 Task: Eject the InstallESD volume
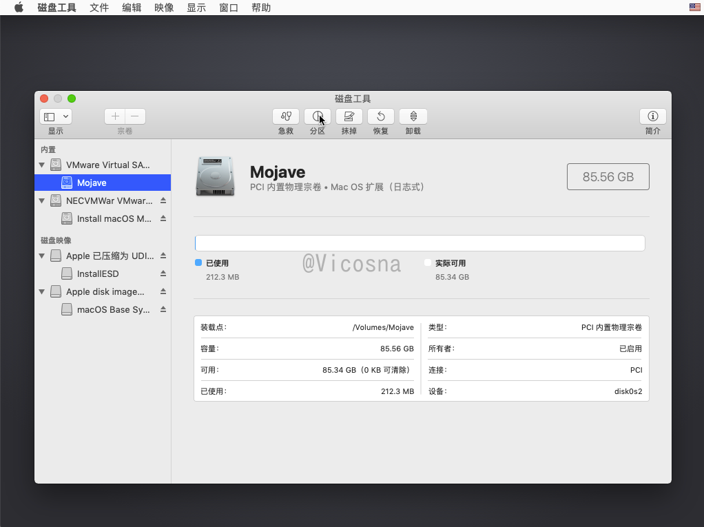163,273
